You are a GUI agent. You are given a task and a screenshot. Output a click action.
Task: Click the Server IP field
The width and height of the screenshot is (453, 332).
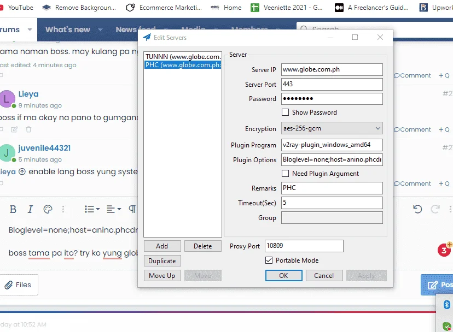(x=332, y=69)
